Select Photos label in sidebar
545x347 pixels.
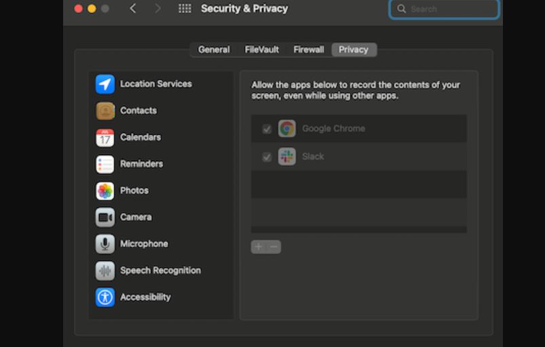(134, 190)
